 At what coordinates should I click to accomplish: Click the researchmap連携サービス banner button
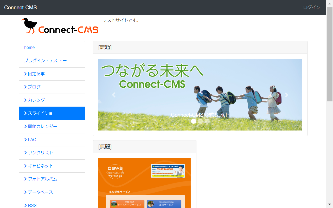tap(164, 203)
